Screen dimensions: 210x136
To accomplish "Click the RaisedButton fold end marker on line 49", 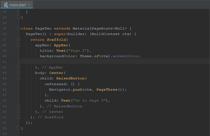I will click(x=19, y=106).
